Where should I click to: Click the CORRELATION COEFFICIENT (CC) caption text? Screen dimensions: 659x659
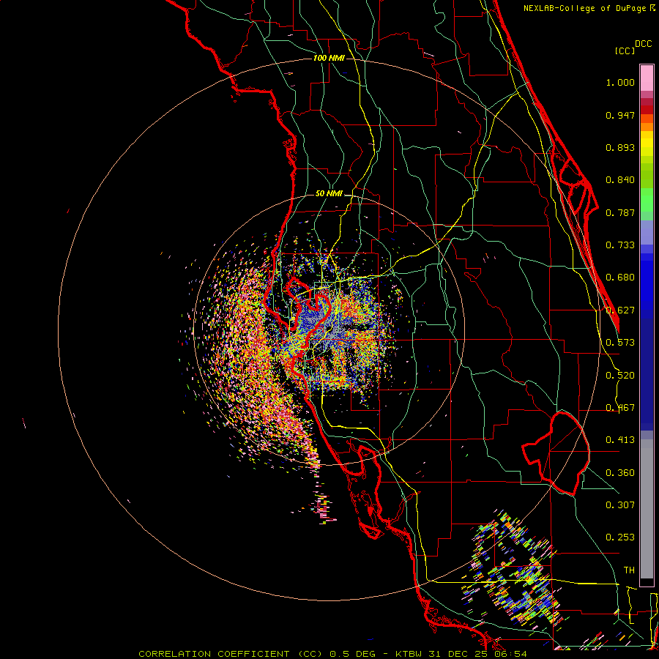click(x=231, y=654)
